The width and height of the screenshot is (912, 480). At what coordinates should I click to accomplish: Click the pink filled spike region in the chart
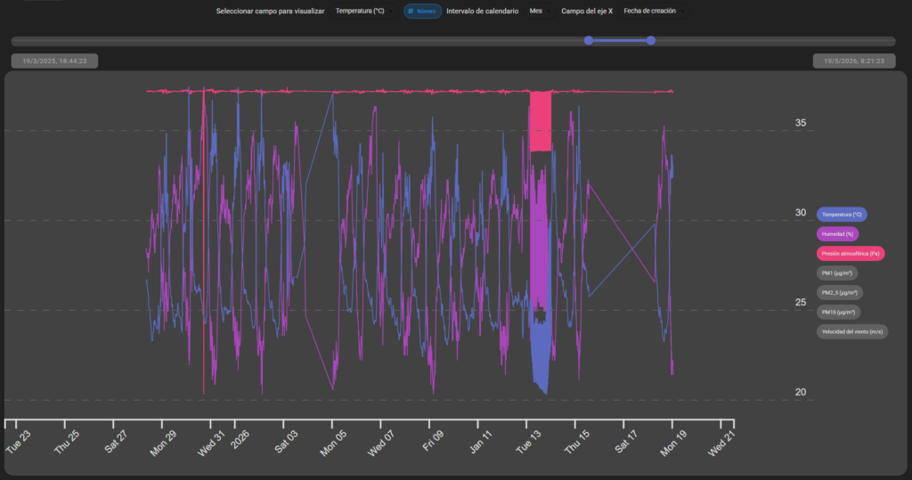pyautogui.click(x=541, y=121)
